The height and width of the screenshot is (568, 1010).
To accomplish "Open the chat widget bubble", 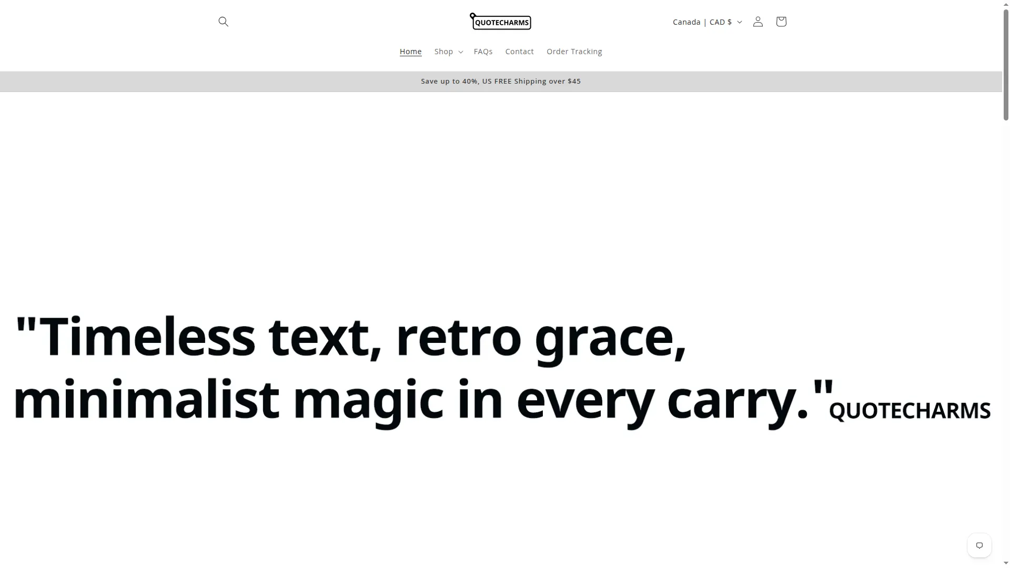I will (x=979, y=545).
